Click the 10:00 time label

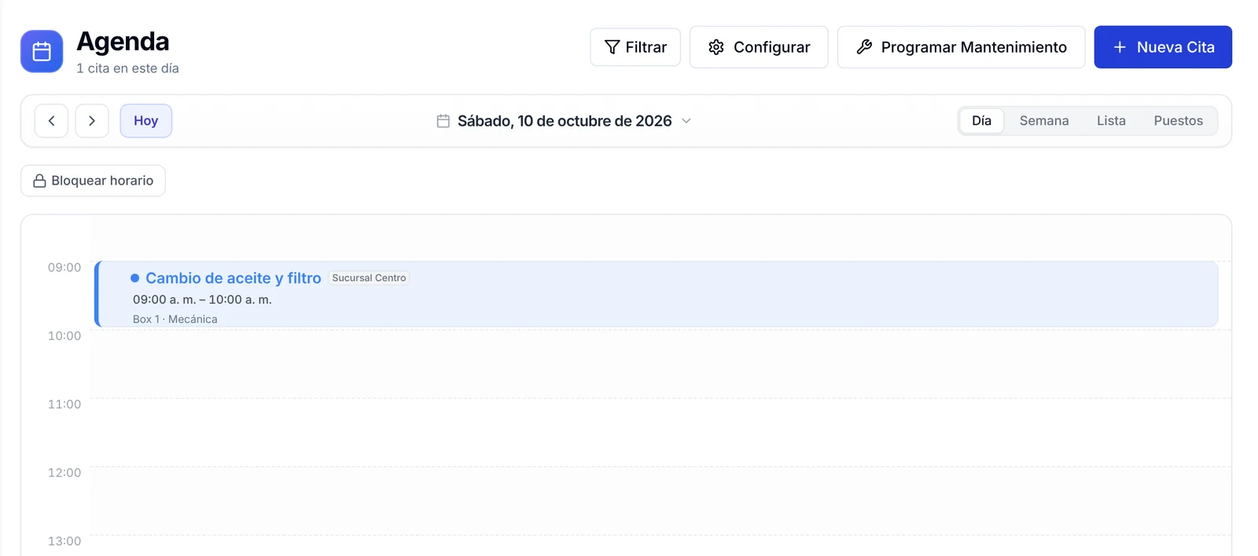point(64,336)
